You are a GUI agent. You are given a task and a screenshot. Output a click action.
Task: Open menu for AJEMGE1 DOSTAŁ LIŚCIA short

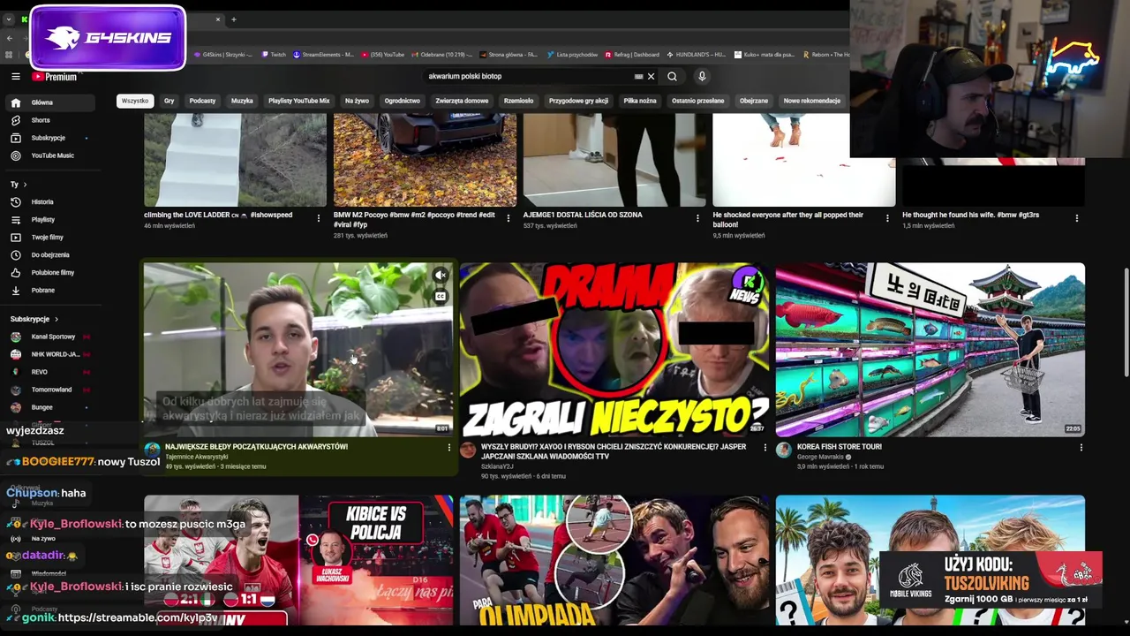click(x=697, y=218)
